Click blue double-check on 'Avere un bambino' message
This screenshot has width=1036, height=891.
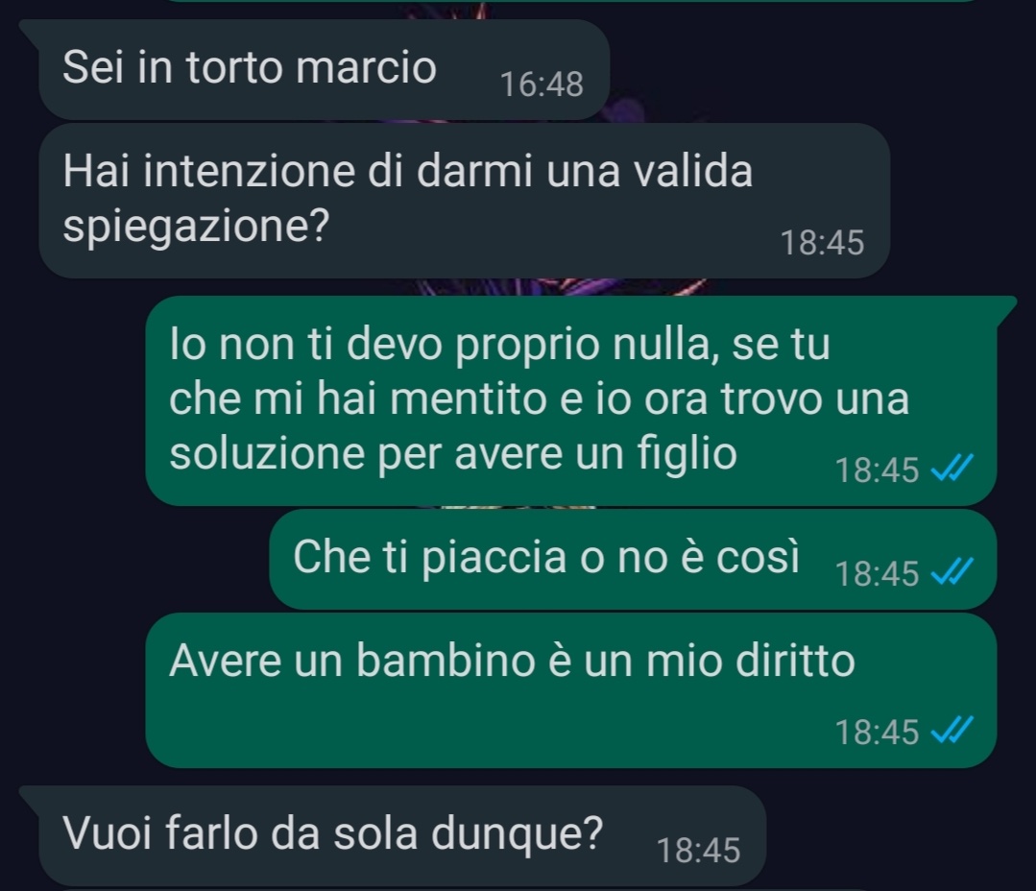tap(952, 731)
